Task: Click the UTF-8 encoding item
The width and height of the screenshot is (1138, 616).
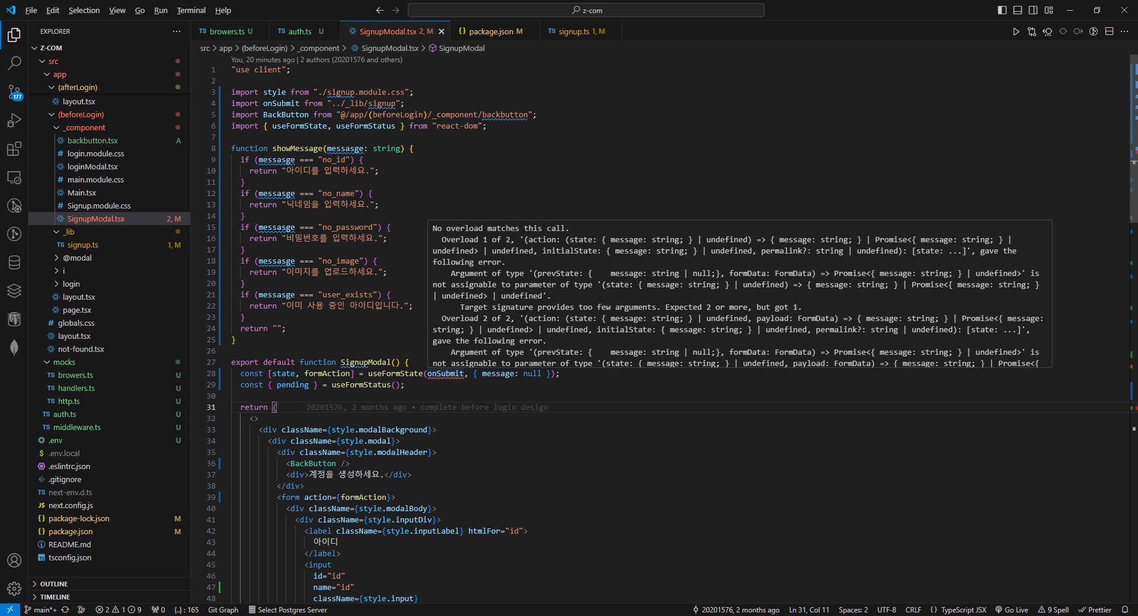Action: 887,609
